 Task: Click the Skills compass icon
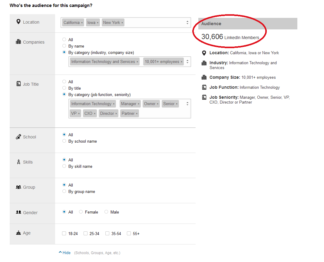point(18,162)
